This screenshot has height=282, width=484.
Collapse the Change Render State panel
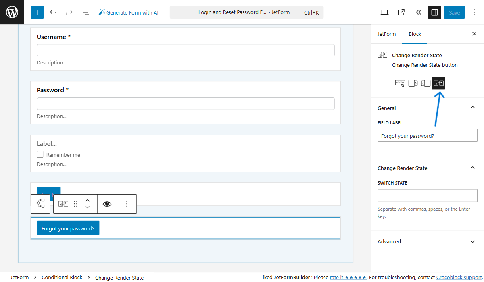point(472,168)
